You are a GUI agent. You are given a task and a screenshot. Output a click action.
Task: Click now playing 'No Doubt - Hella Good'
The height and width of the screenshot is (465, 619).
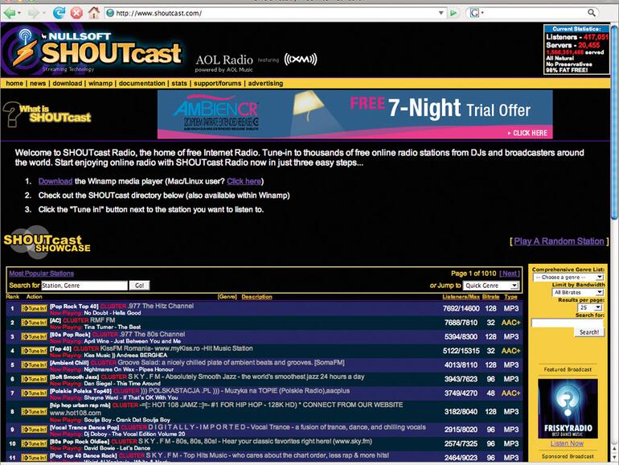[113, 313]
